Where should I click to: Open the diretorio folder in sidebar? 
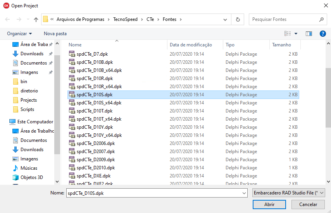pyautogui.click(x=25, y=91)
